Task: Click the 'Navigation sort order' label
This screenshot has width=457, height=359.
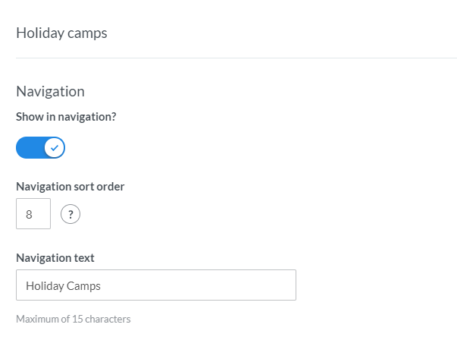Action: click(x=70, y=187)
